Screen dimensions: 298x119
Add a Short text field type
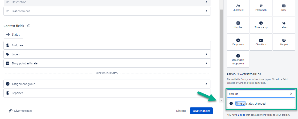tap(238, 8)
